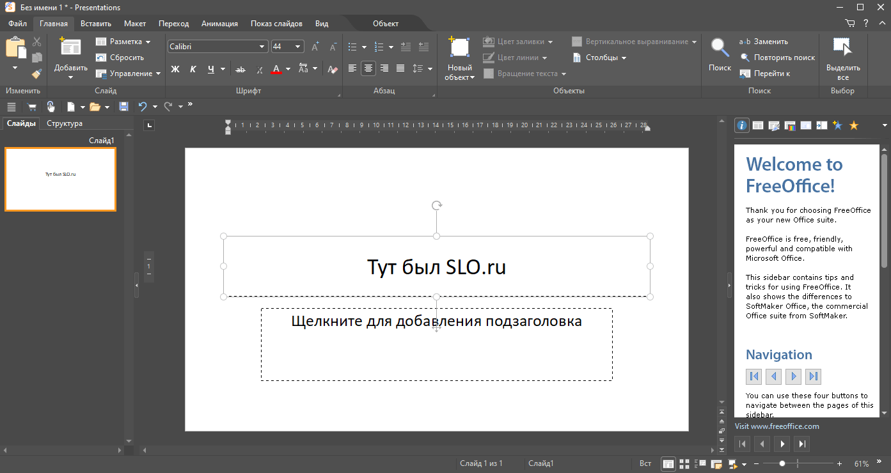891x473 pixels.
Task: Open the line spacing dropdown
Action: click(430, 68)
